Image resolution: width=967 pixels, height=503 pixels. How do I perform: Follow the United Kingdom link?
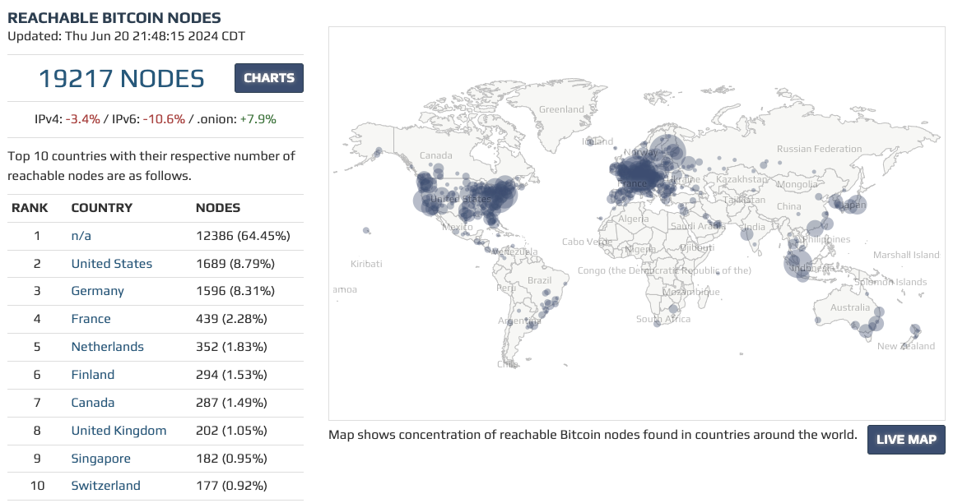tap(119, 431)
